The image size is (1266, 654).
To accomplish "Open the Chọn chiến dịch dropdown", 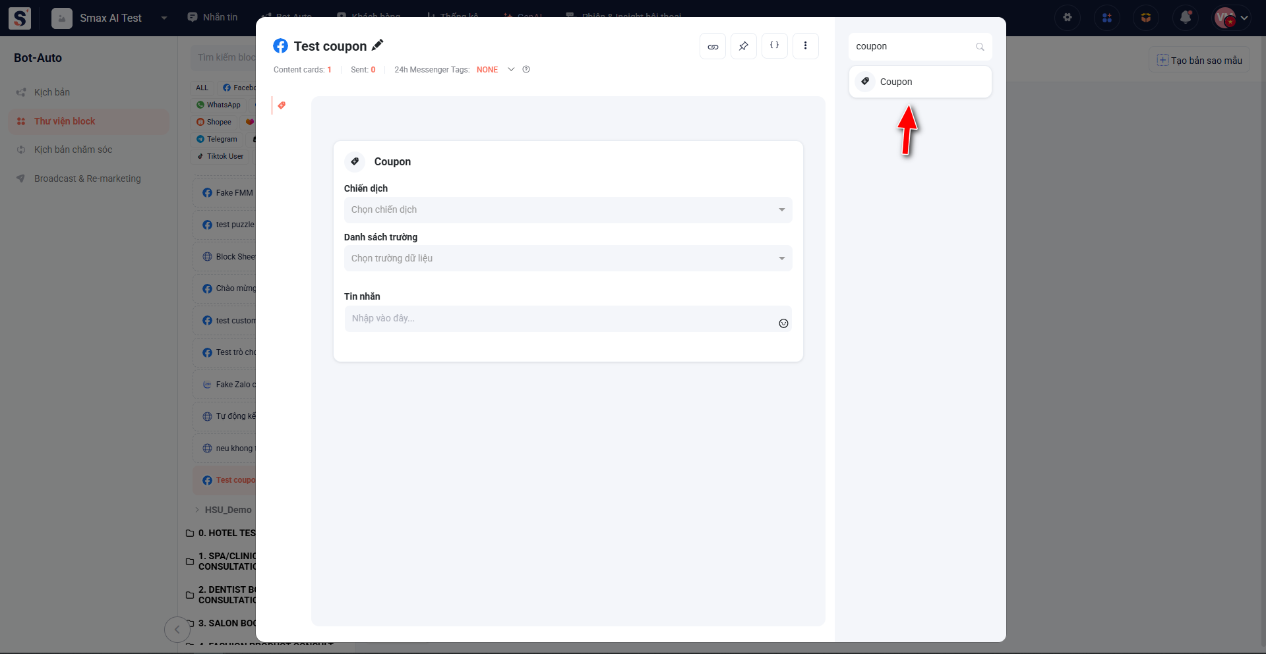I will pos(568,210).
